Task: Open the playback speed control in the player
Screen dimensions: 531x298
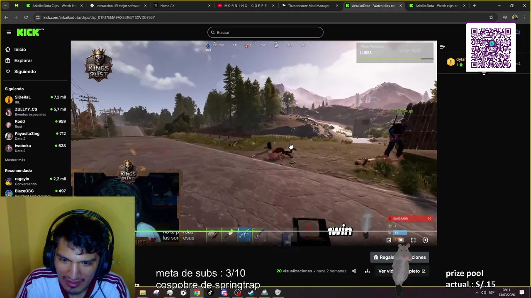Action: coord(425,240)
